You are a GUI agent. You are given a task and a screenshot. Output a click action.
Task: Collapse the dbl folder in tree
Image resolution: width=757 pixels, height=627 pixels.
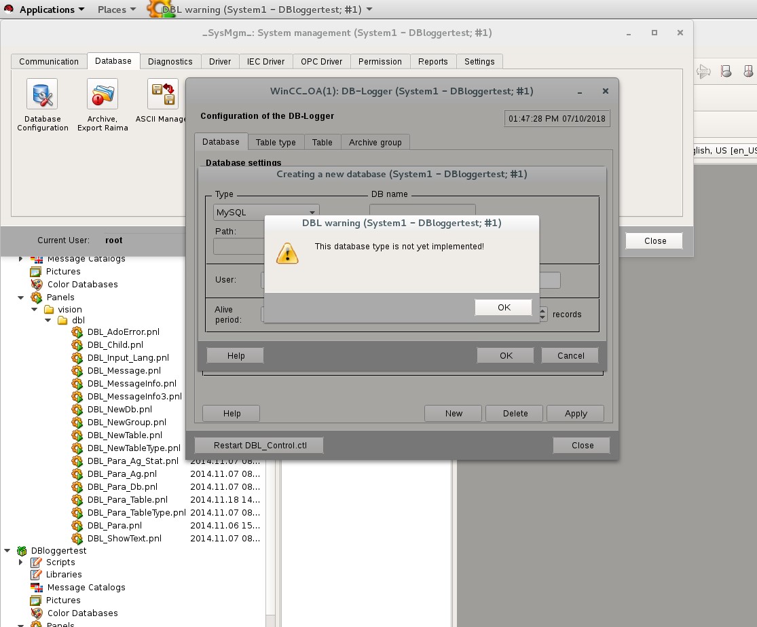(x=48, y=320)
